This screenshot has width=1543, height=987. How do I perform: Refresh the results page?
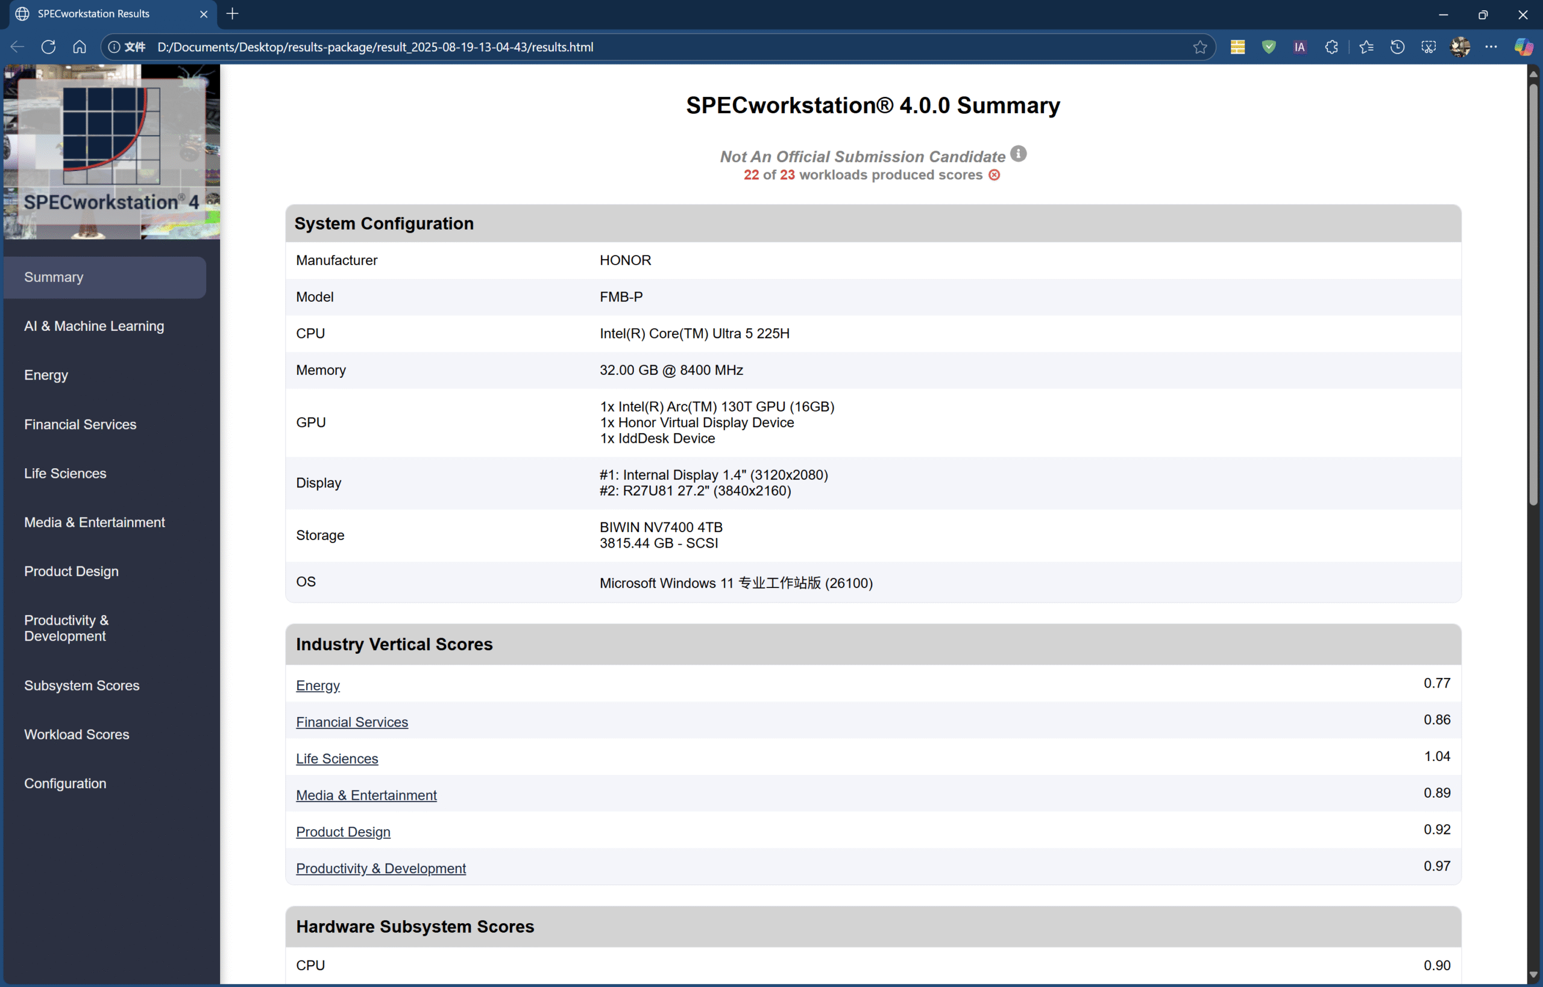[x=49, y=47]
